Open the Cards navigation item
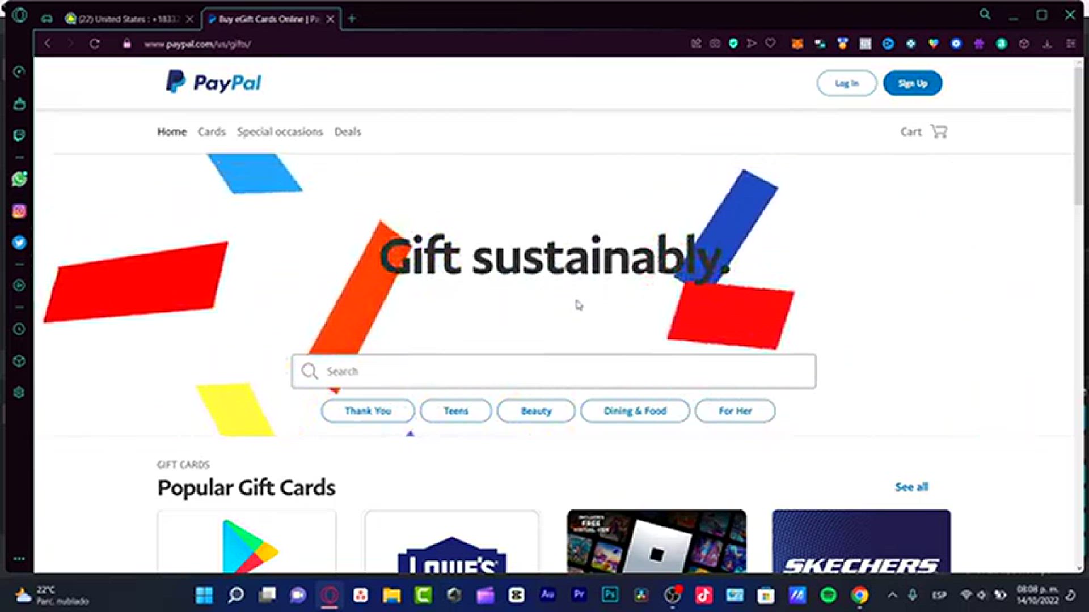 (x=212, y=131)
